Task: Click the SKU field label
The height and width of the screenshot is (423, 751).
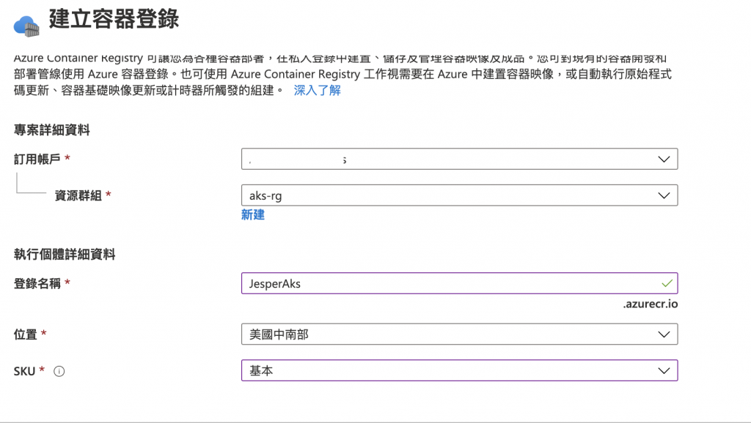Action: coord(24,371)
